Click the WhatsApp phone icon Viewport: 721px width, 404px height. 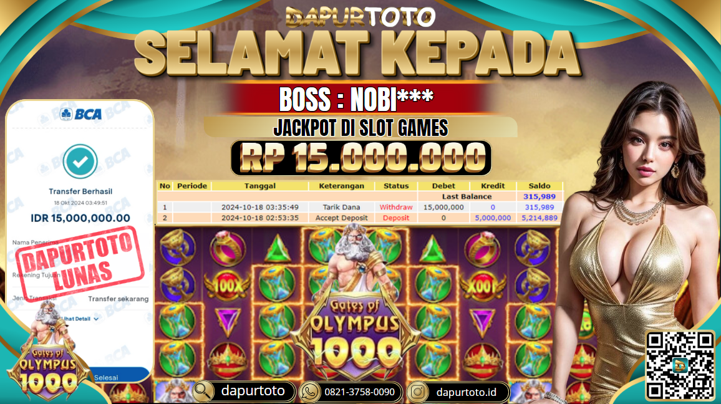pyautogui.click(x=309, y=392)
